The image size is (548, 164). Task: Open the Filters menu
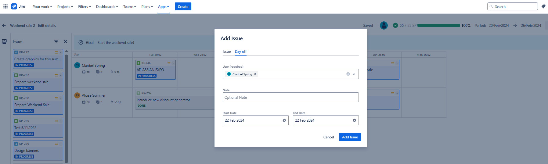85,7
